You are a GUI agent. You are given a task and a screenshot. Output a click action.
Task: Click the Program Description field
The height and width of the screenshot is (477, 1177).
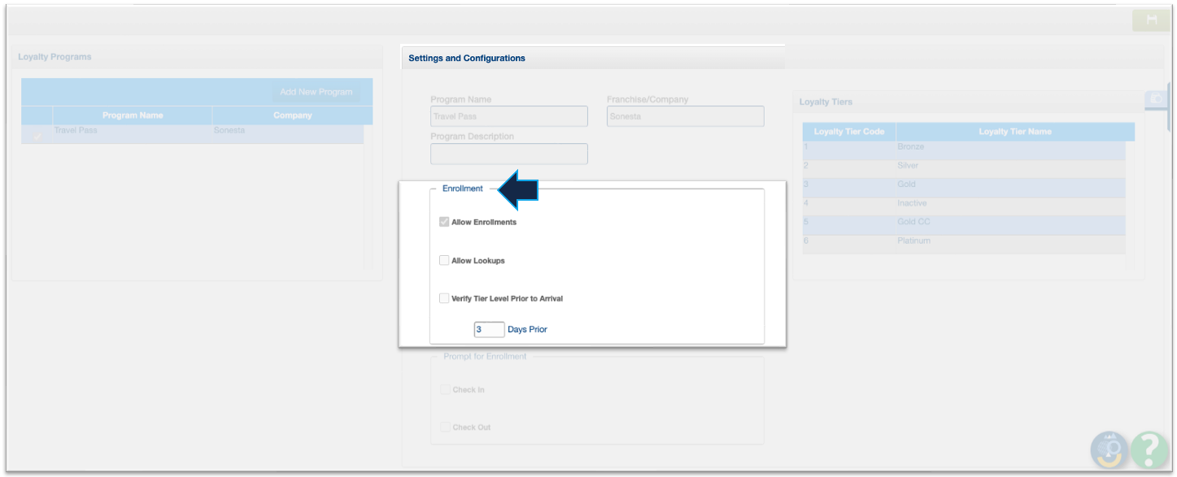click(x=508, y=154)
